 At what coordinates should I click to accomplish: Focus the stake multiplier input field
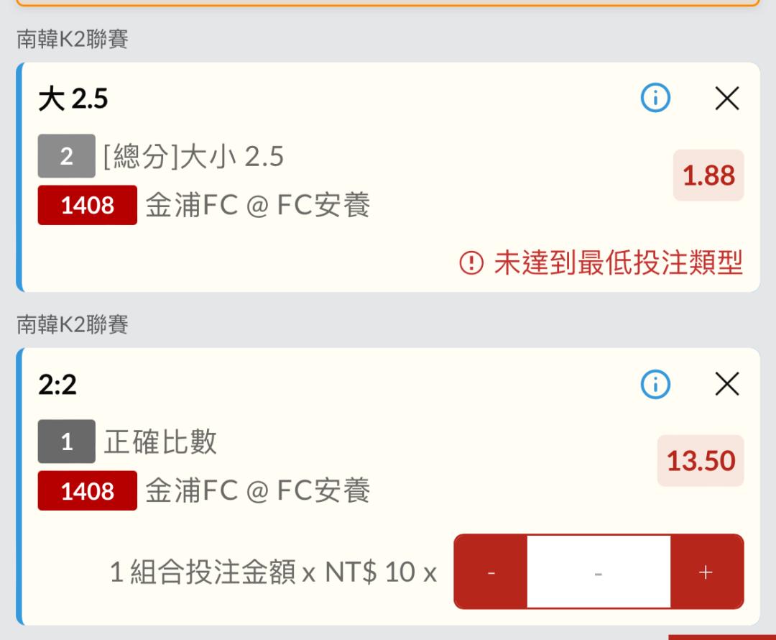pyautogui.click(x=599, y=572)
